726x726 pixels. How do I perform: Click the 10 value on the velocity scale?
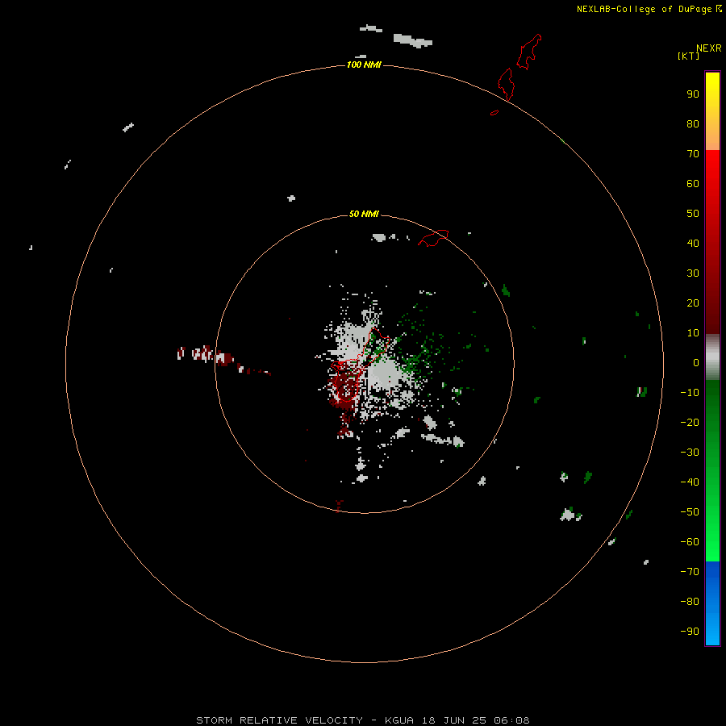(x=693, y=333)
